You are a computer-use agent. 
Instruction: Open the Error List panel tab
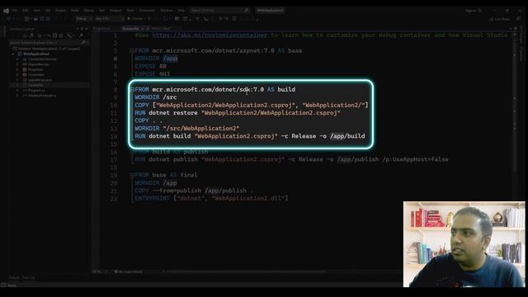29,278
